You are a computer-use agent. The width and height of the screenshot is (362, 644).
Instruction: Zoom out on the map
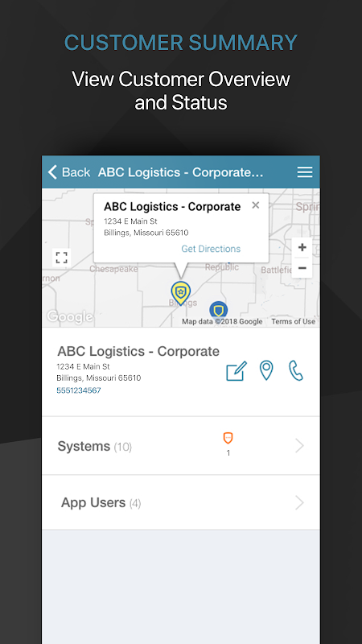pyautogui.click(x=302, y=268)
